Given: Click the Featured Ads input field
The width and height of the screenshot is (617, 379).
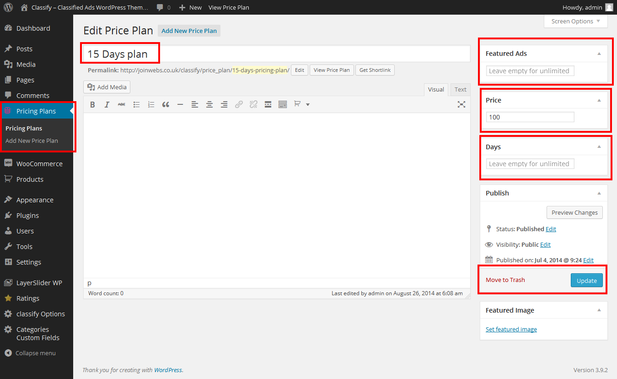Looking at the screenshot, I should point(530,71).
